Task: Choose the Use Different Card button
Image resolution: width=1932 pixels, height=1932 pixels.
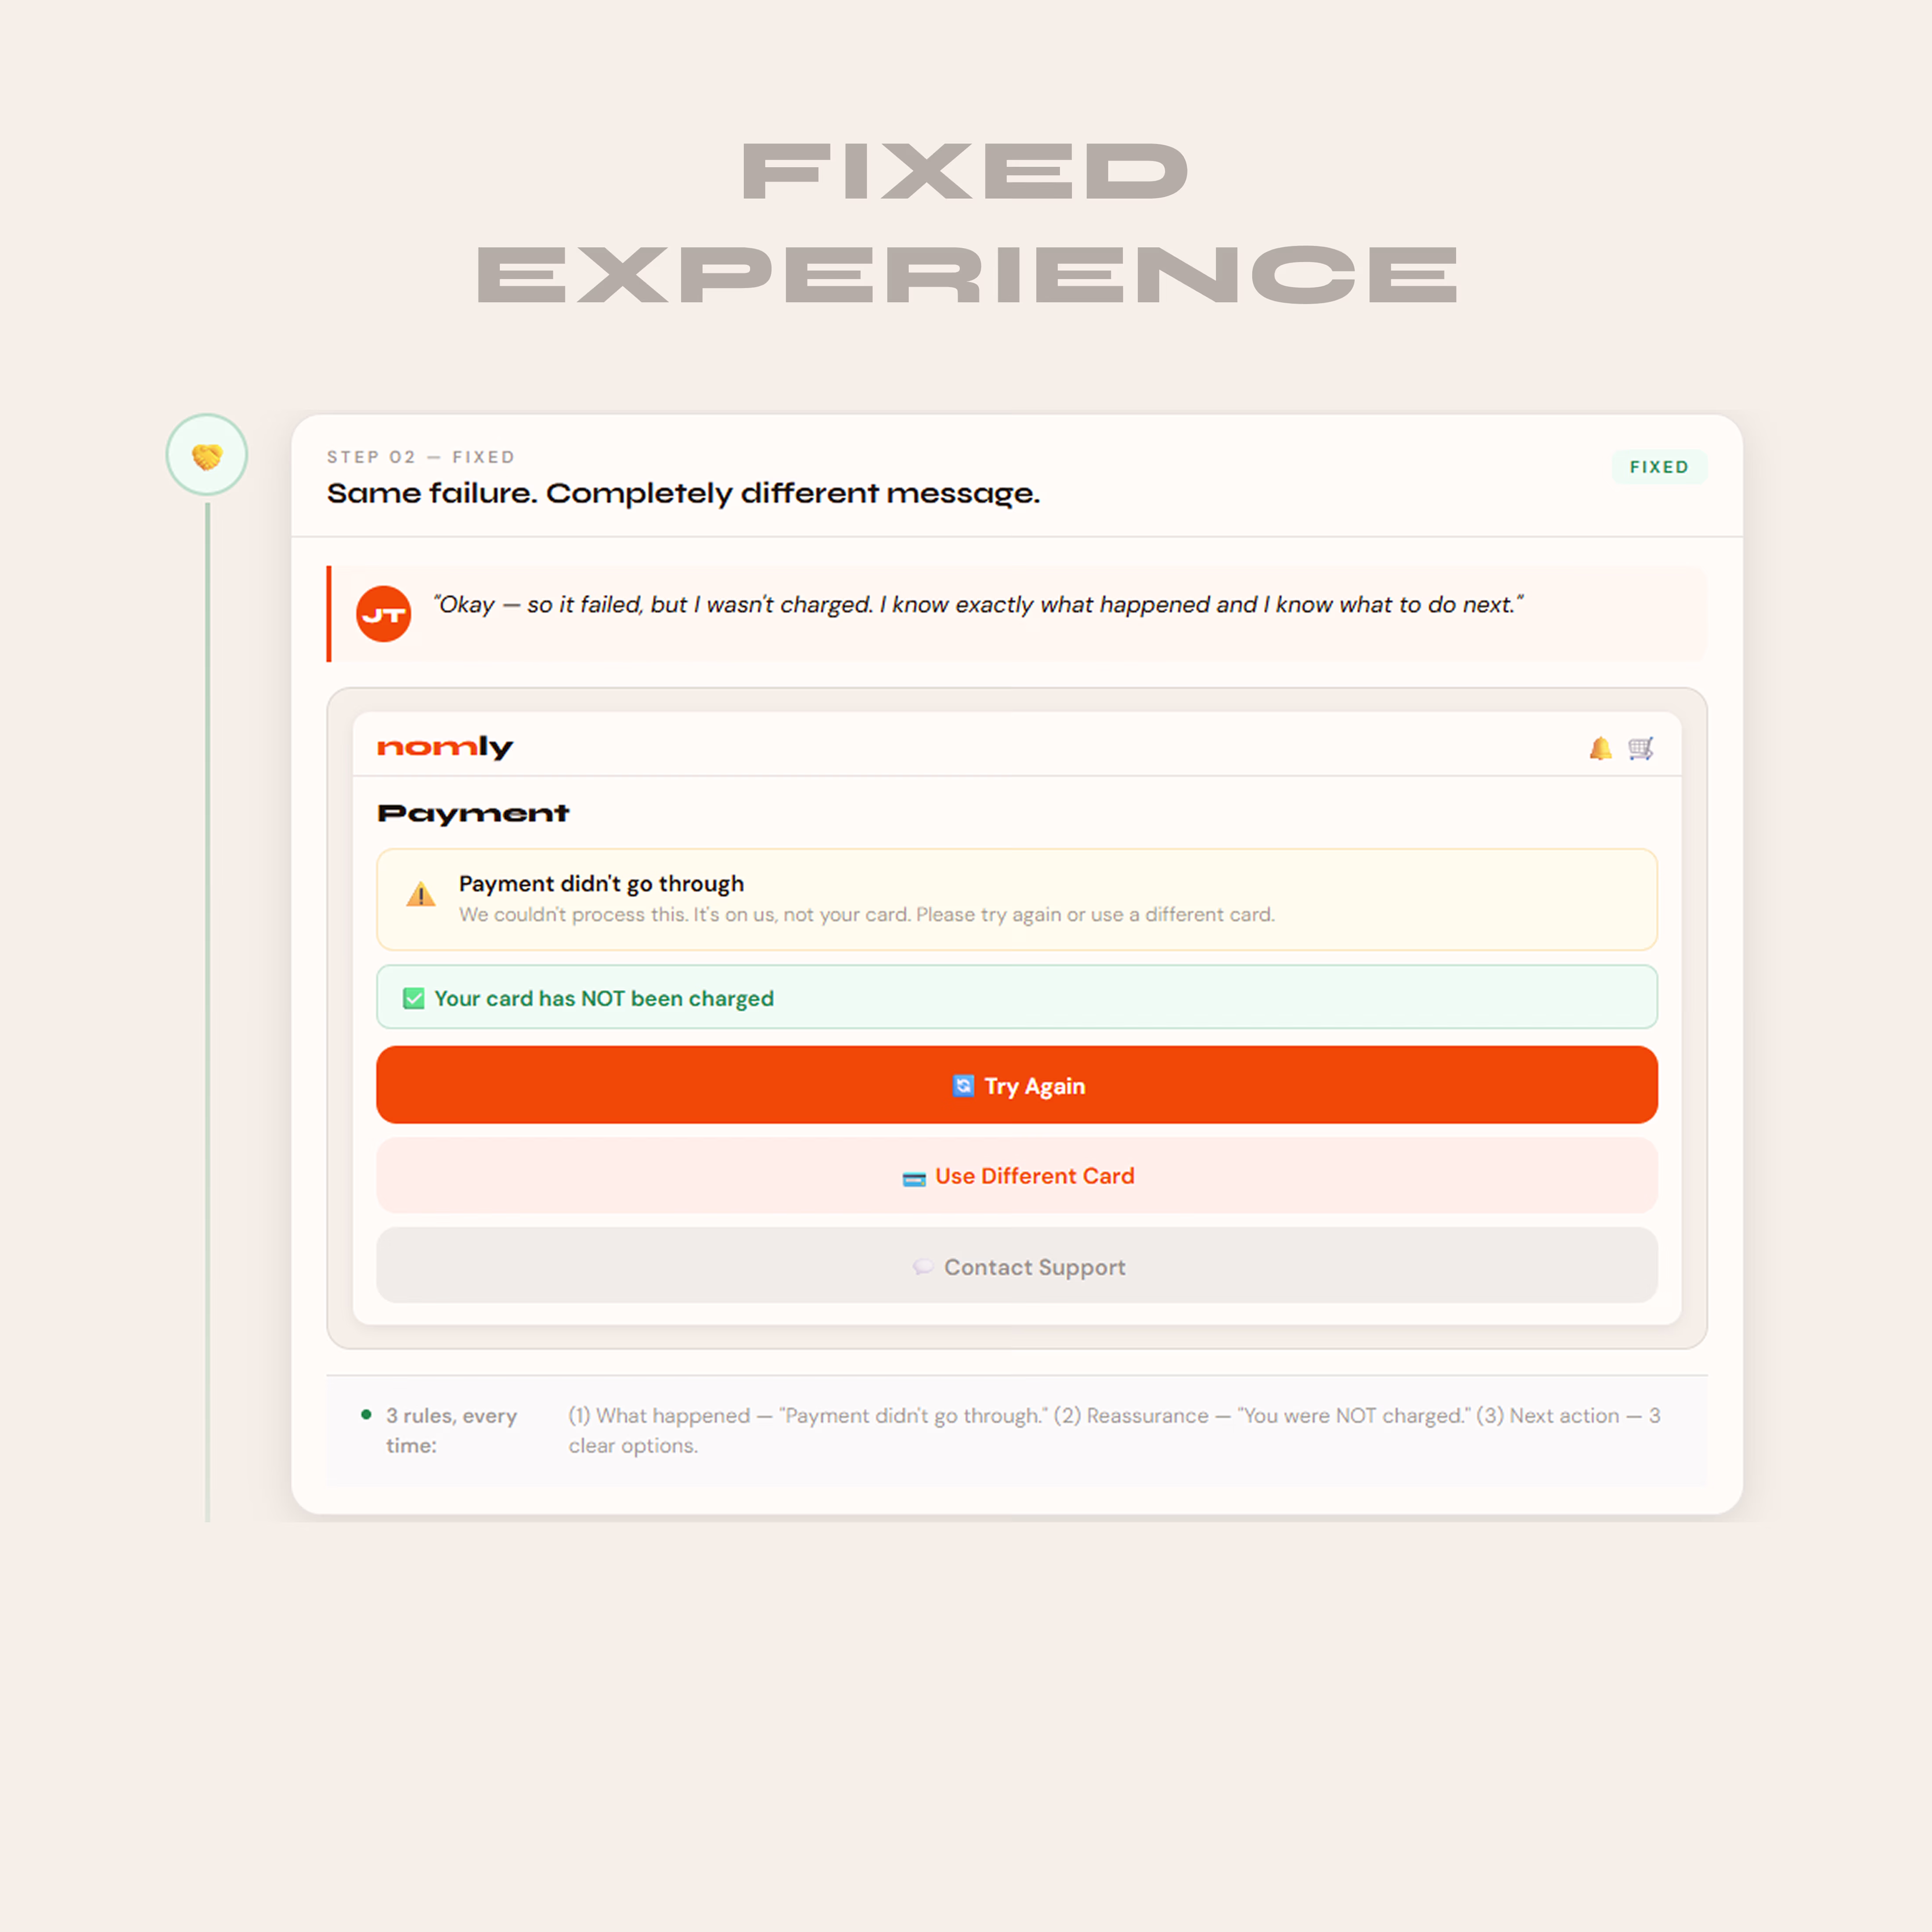Action: point(1017,1176)
